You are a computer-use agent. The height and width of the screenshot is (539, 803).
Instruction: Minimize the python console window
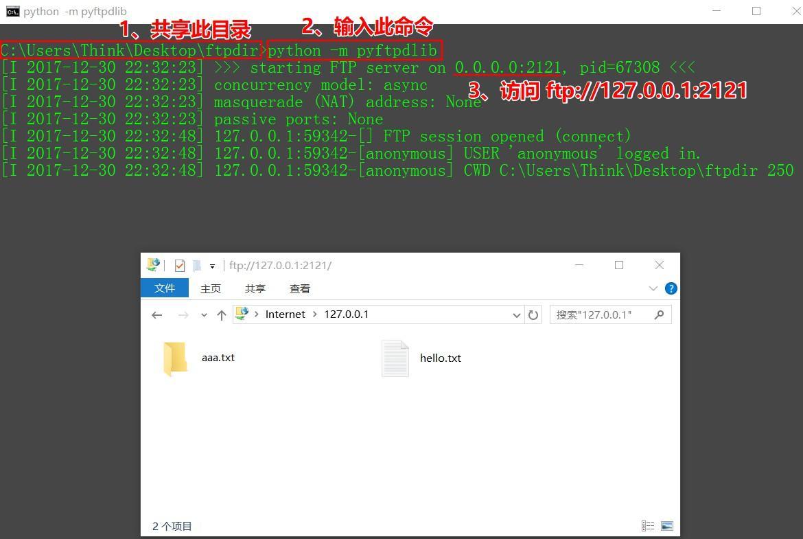pos(717,11)
